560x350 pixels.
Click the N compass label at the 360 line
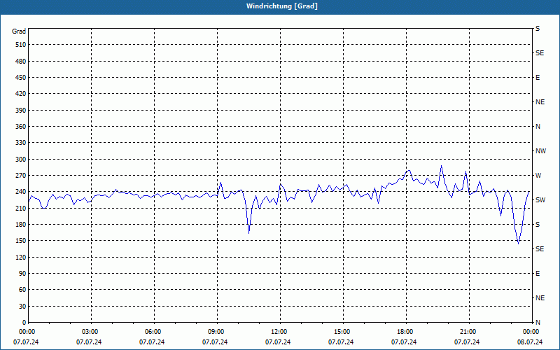point(538,127)
